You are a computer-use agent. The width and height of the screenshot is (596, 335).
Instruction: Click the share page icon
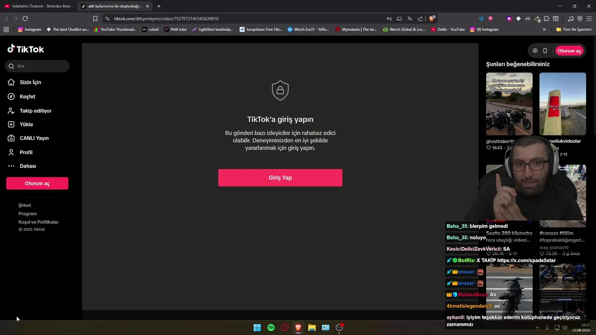click(420, 19)
